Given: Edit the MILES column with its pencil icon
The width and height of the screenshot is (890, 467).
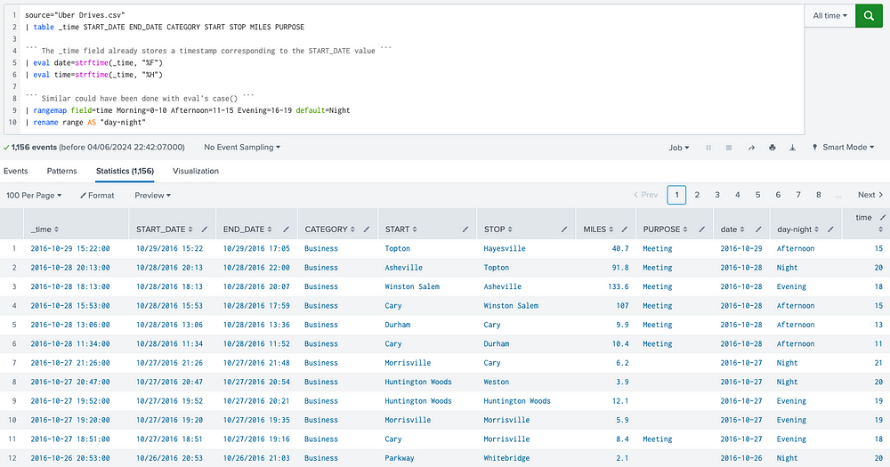Looking at the screenshot, I should coord(625,229).
